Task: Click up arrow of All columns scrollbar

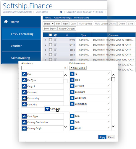Action: (65, 75)
